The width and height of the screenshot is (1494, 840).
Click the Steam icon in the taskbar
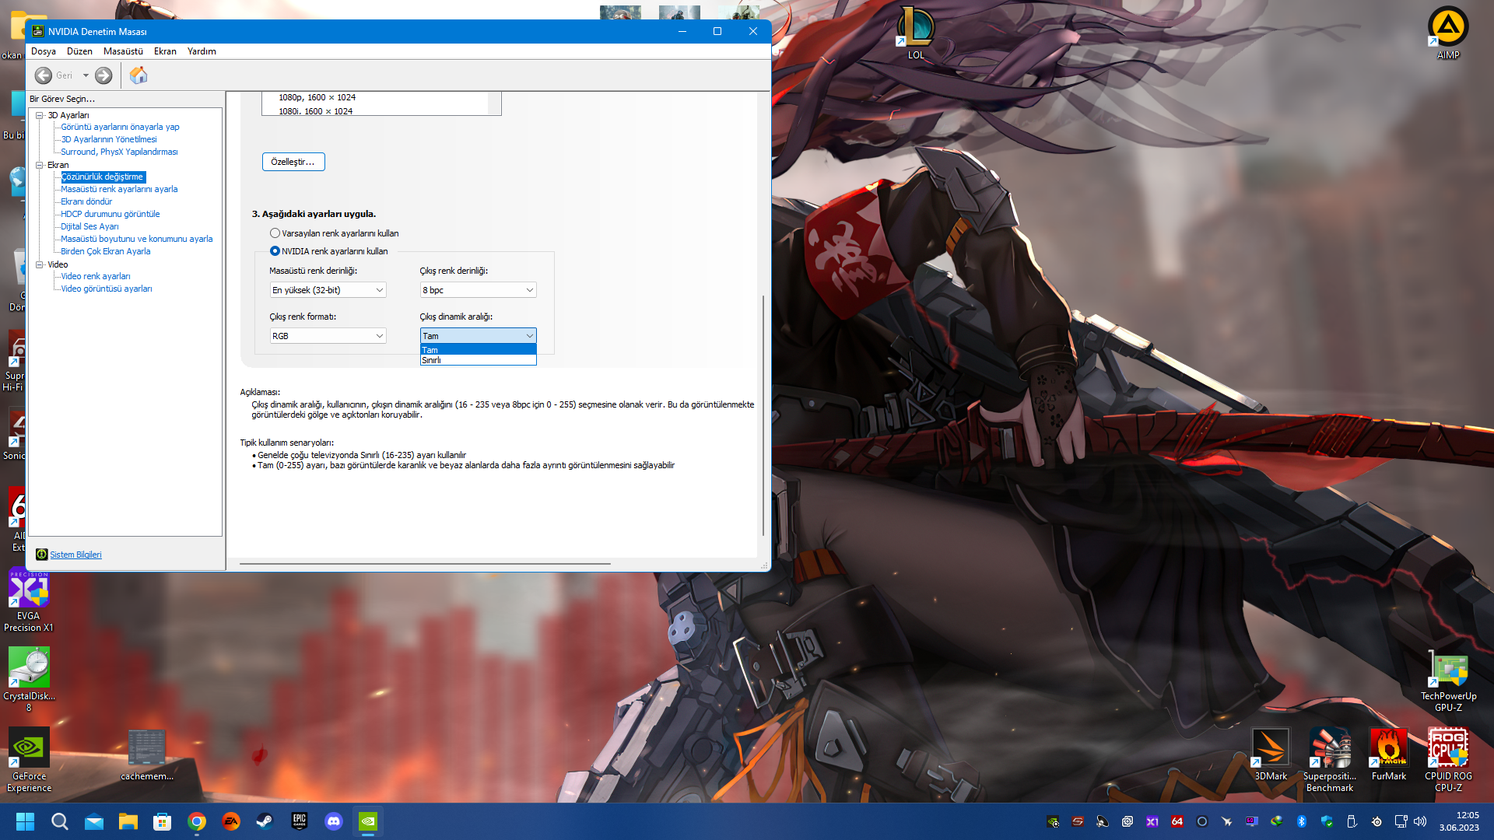point(265,821)
